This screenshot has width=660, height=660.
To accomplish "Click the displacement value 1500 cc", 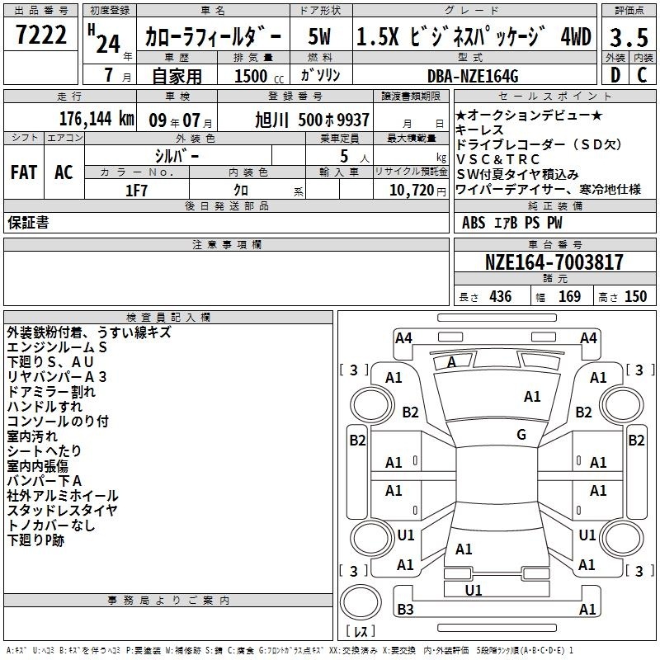I will pos(259,76).
